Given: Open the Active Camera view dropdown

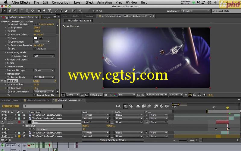Looking at the screenshot, I should pos(156,95).
